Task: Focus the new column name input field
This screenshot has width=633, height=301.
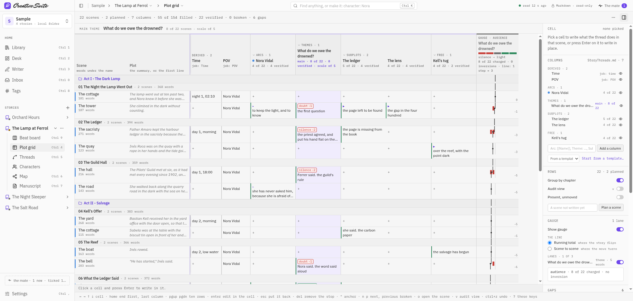Action: click(572, 148)
